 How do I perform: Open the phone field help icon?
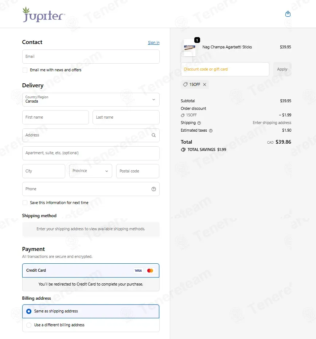click(153, 189)
